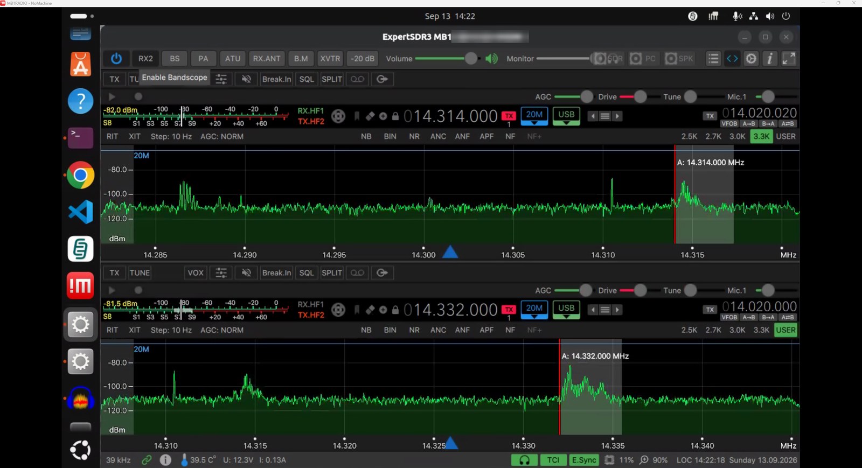Screen dimensions: 862x468
Task: Select the 2.5K filter in lower receiver
Action: (x=689, y=330)
